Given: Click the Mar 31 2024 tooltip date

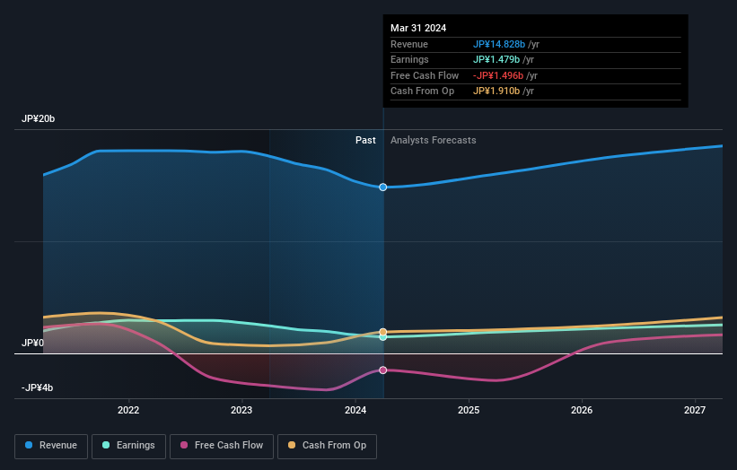Looking at the screenshot, I should click(418, 28).
